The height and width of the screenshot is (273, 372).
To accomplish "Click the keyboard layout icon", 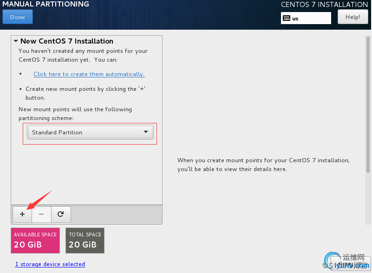I will click(287, 18).
